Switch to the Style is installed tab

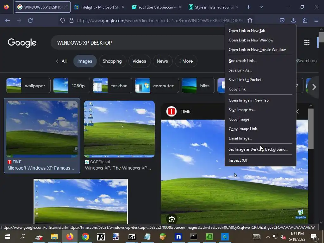(214, 7)
